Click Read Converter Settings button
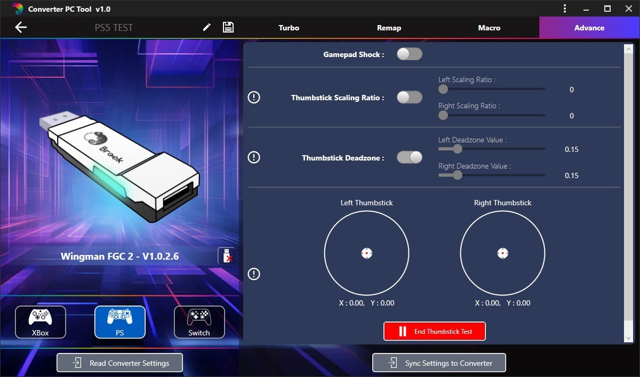The image size is (640, 377). pos(120,363)
